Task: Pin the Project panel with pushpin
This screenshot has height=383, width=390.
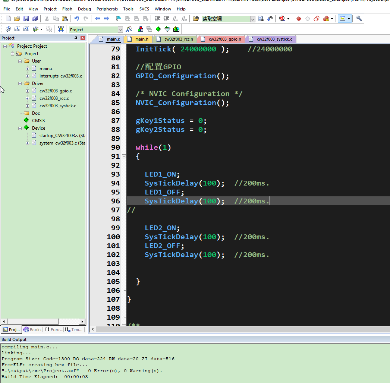Action: coord(76,38)
